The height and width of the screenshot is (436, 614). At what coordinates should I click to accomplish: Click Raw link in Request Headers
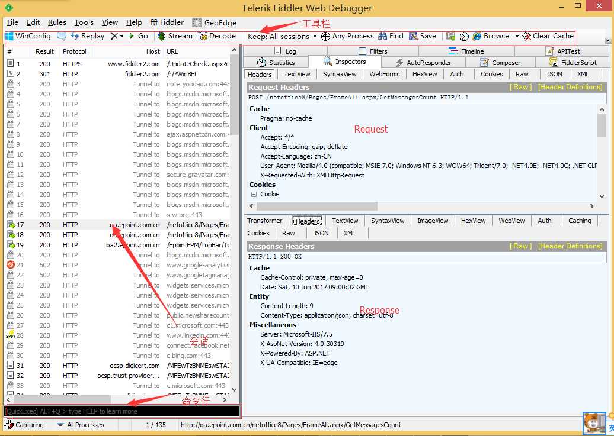pyautogui.click(x=520, y=87)
